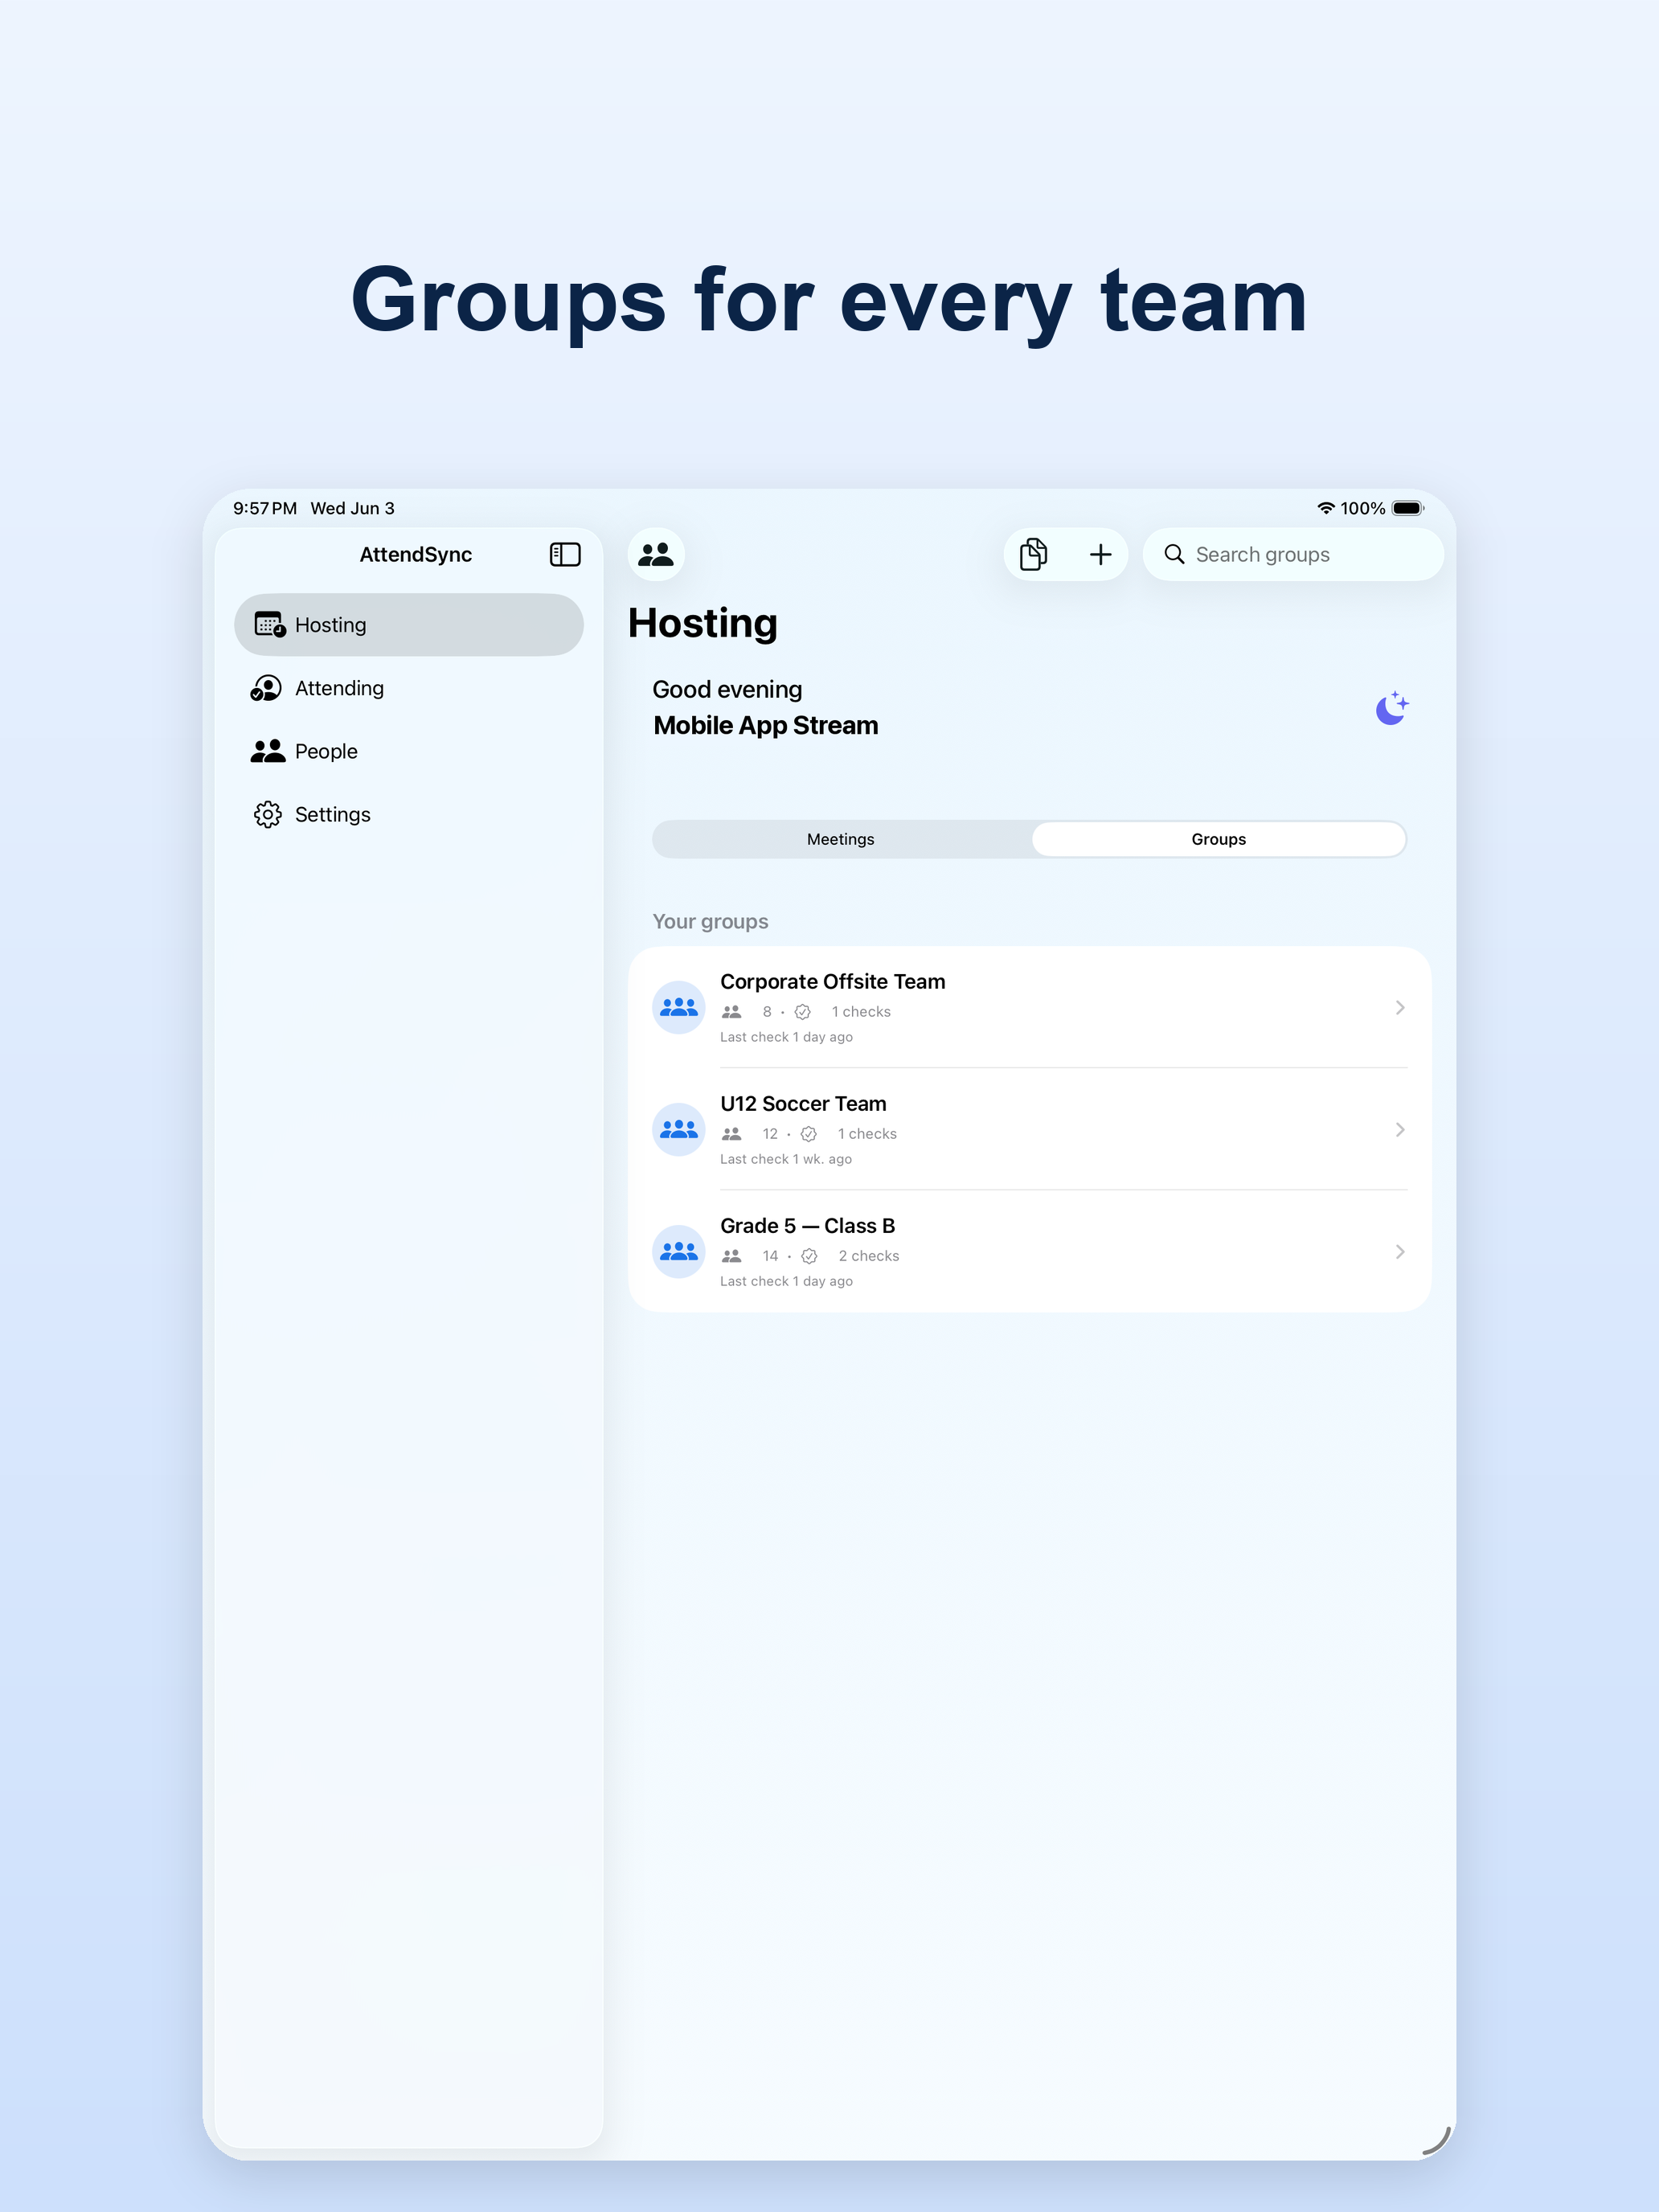Click '2 checks' under Grade 5 — Class B

869,1256
